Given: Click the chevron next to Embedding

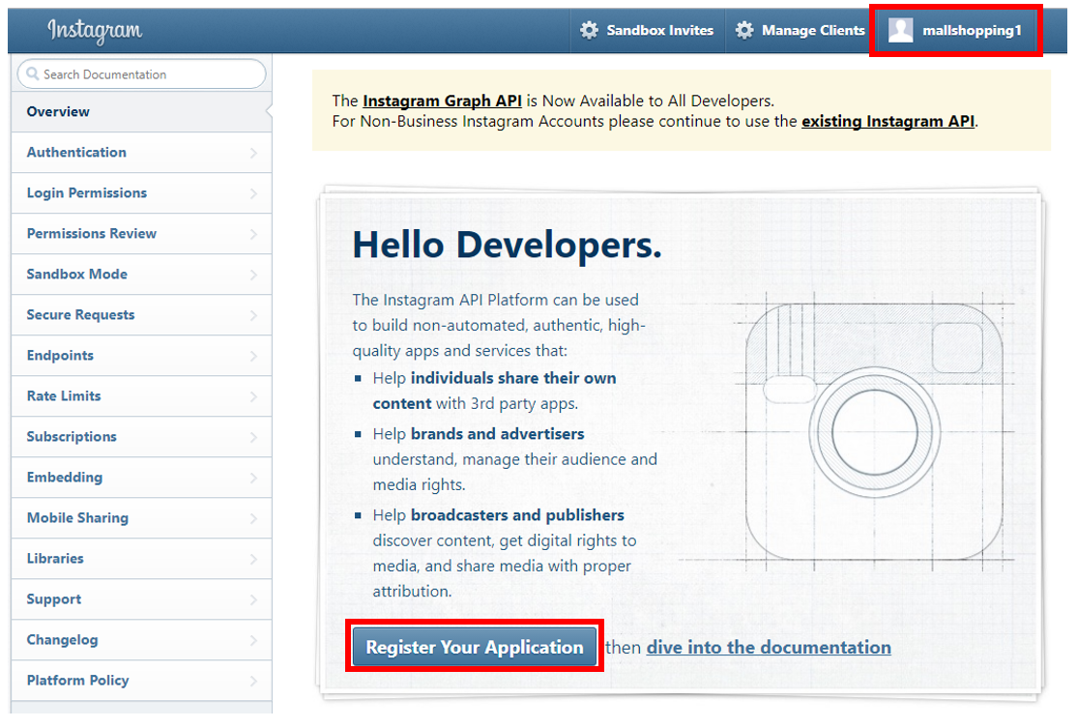Looking at the screenshot, I should pyautogui.click(x=253, y=478).
